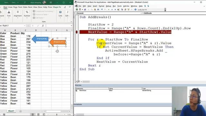Click the Excel zoom in plus button

[x=65, y=114]
